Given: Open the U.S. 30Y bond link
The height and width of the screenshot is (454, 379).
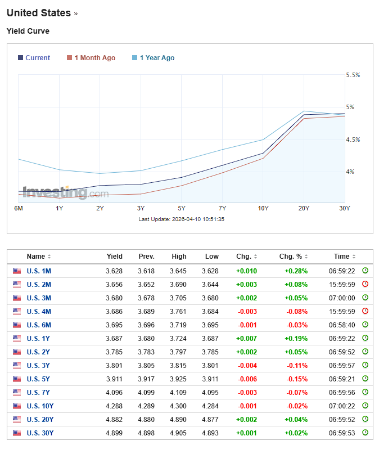Looking at the screenshot, I should pos(41,433).
